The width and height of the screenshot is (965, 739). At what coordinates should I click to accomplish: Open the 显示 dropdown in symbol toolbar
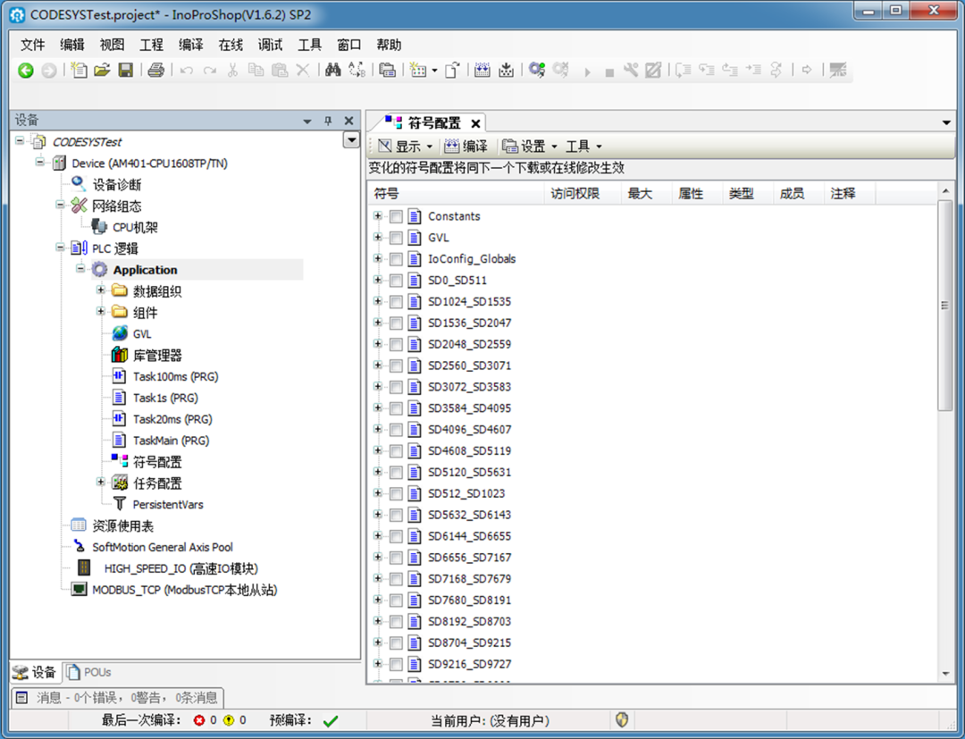[x=406, y=147]
